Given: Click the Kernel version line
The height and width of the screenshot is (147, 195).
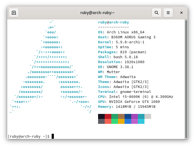Looking at the screenshot, I should click(x=121, y=42).
